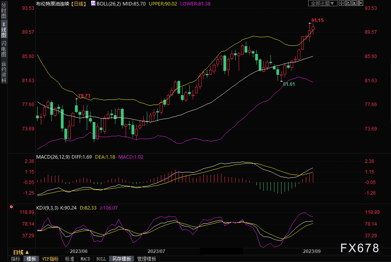Expand the 日线 period selector
Screen dimensions: 391x262
[21, 252]
